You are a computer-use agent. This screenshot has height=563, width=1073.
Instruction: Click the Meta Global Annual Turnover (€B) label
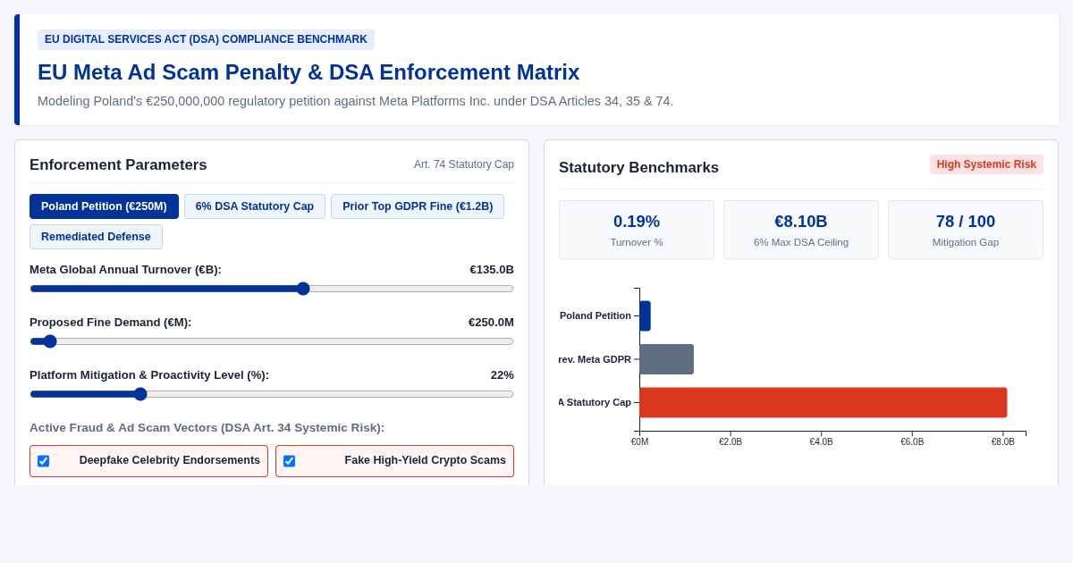[125, 270]
